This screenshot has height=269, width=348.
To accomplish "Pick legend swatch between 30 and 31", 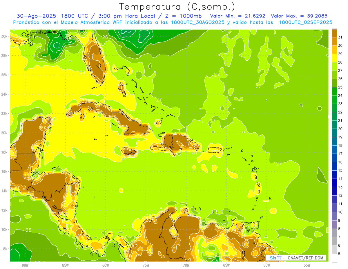I will (334, 41).
